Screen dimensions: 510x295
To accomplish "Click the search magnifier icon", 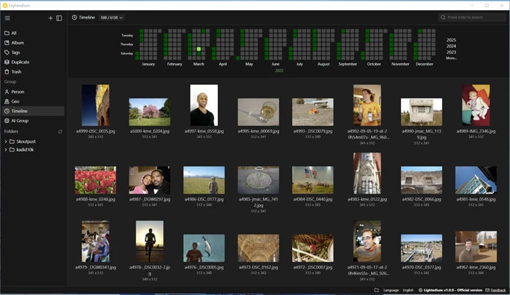I will coord(443,18).
